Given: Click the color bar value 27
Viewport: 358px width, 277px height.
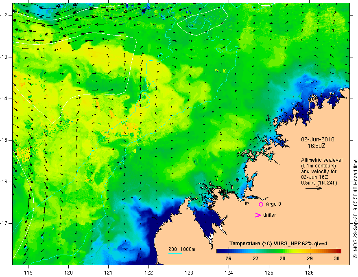Looking at the screenshot, I should coord(255,259).
